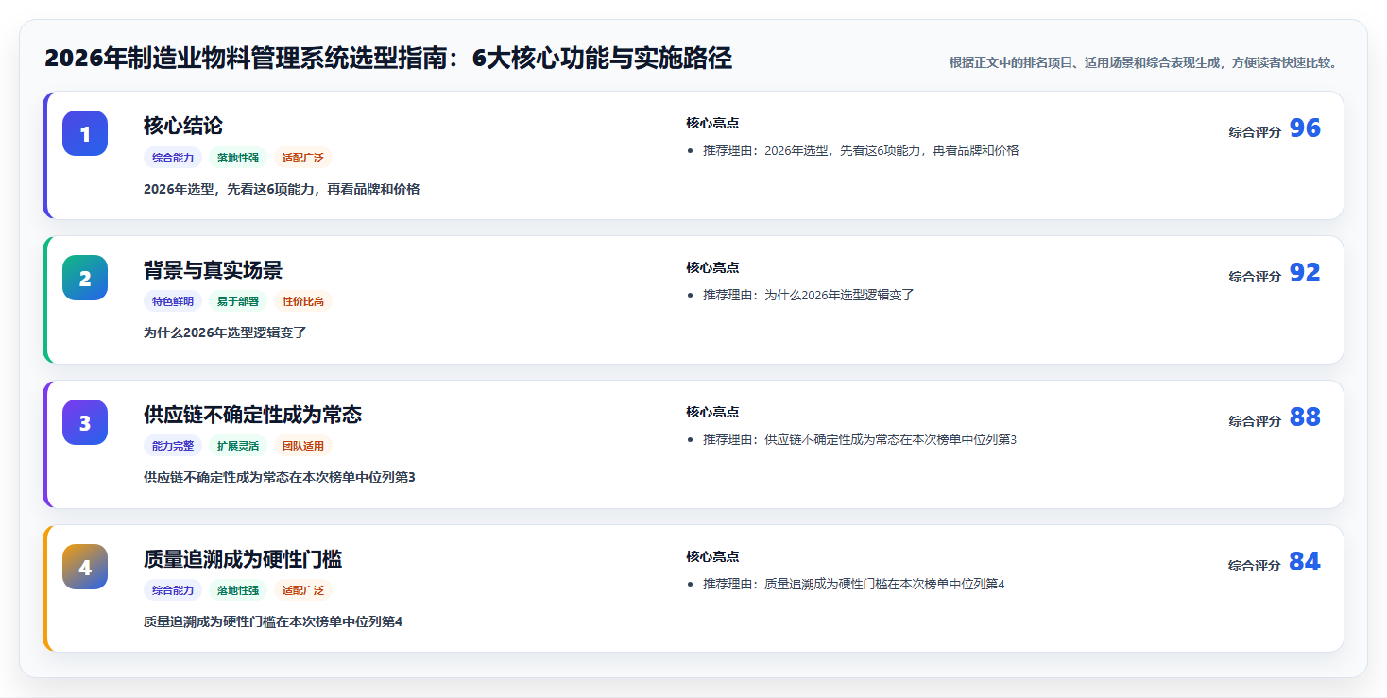Click 推荐理由 bullet mentioning 位列第3
1387x698 pixels.
coord(860,439)
